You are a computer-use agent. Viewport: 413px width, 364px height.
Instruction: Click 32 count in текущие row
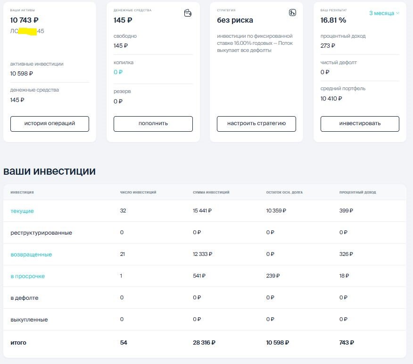[x=123, y=211]
